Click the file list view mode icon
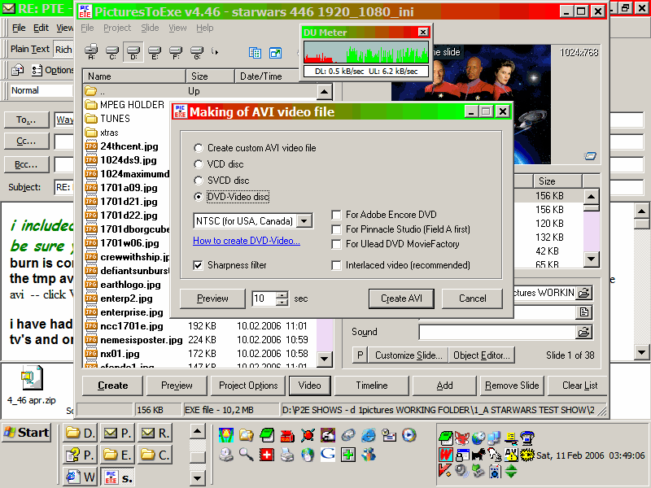651x488 pixels. click(255, 53)
